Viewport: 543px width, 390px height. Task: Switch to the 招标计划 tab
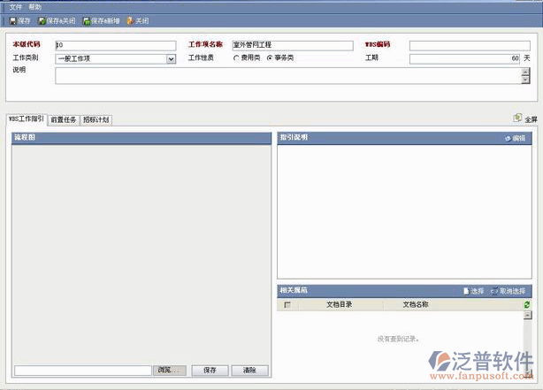tap(96, 120)
